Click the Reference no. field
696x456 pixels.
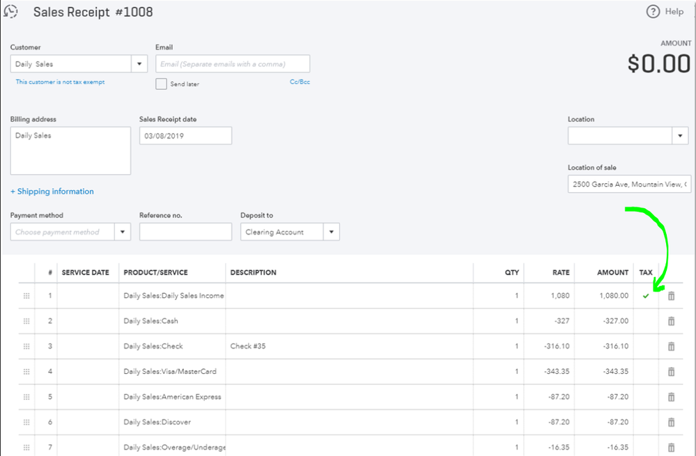pos(185,232)
